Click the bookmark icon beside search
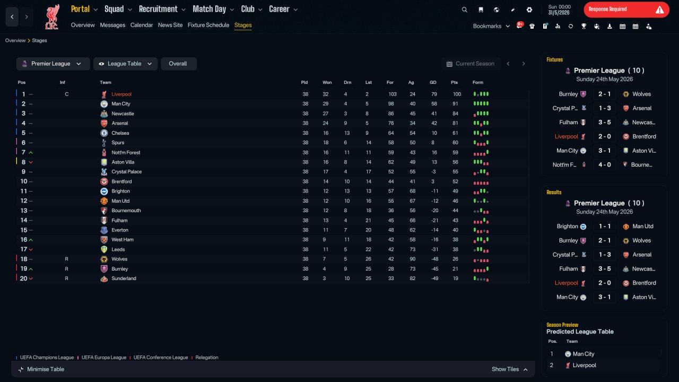 [x=481, y=10]
